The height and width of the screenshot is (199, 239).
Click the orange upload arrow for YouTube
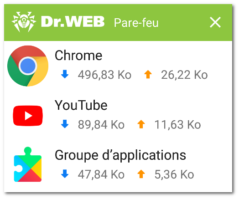[x=141, y=124]
